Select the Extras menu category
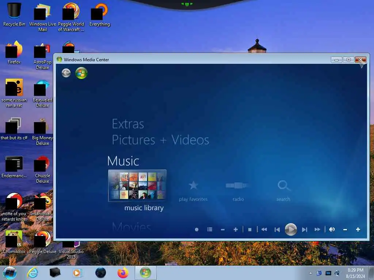 pos(128,124)
